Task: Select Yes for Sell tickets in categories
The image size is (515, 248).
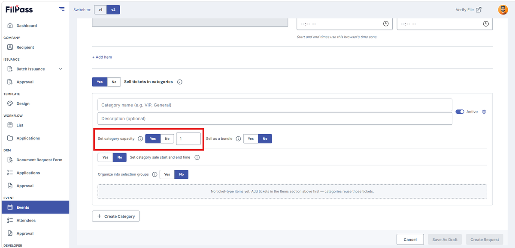Action: click(100, 82)
